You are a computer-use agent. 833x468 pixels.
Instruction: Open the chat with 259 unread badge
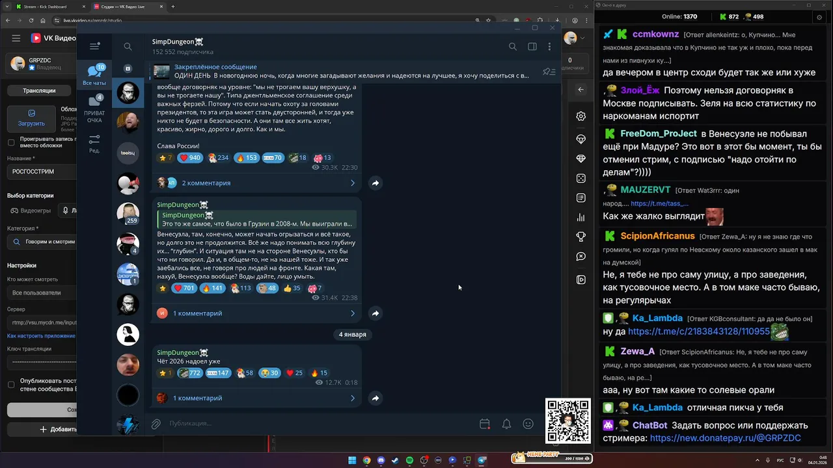[128, 213]
